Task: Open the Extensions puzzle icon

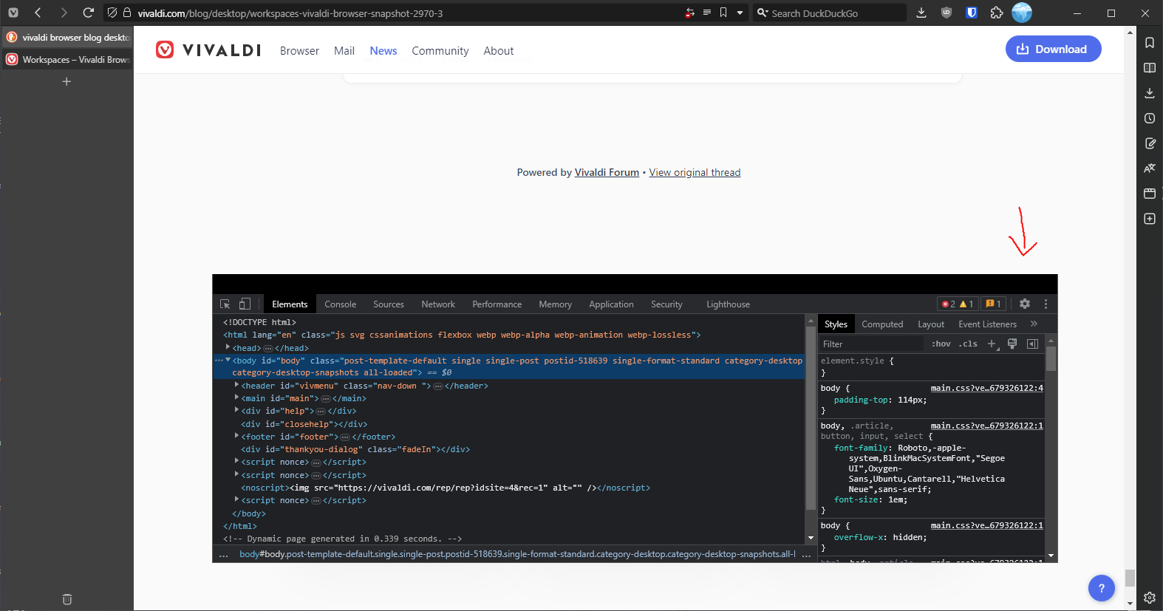Action: coord(997,13)
